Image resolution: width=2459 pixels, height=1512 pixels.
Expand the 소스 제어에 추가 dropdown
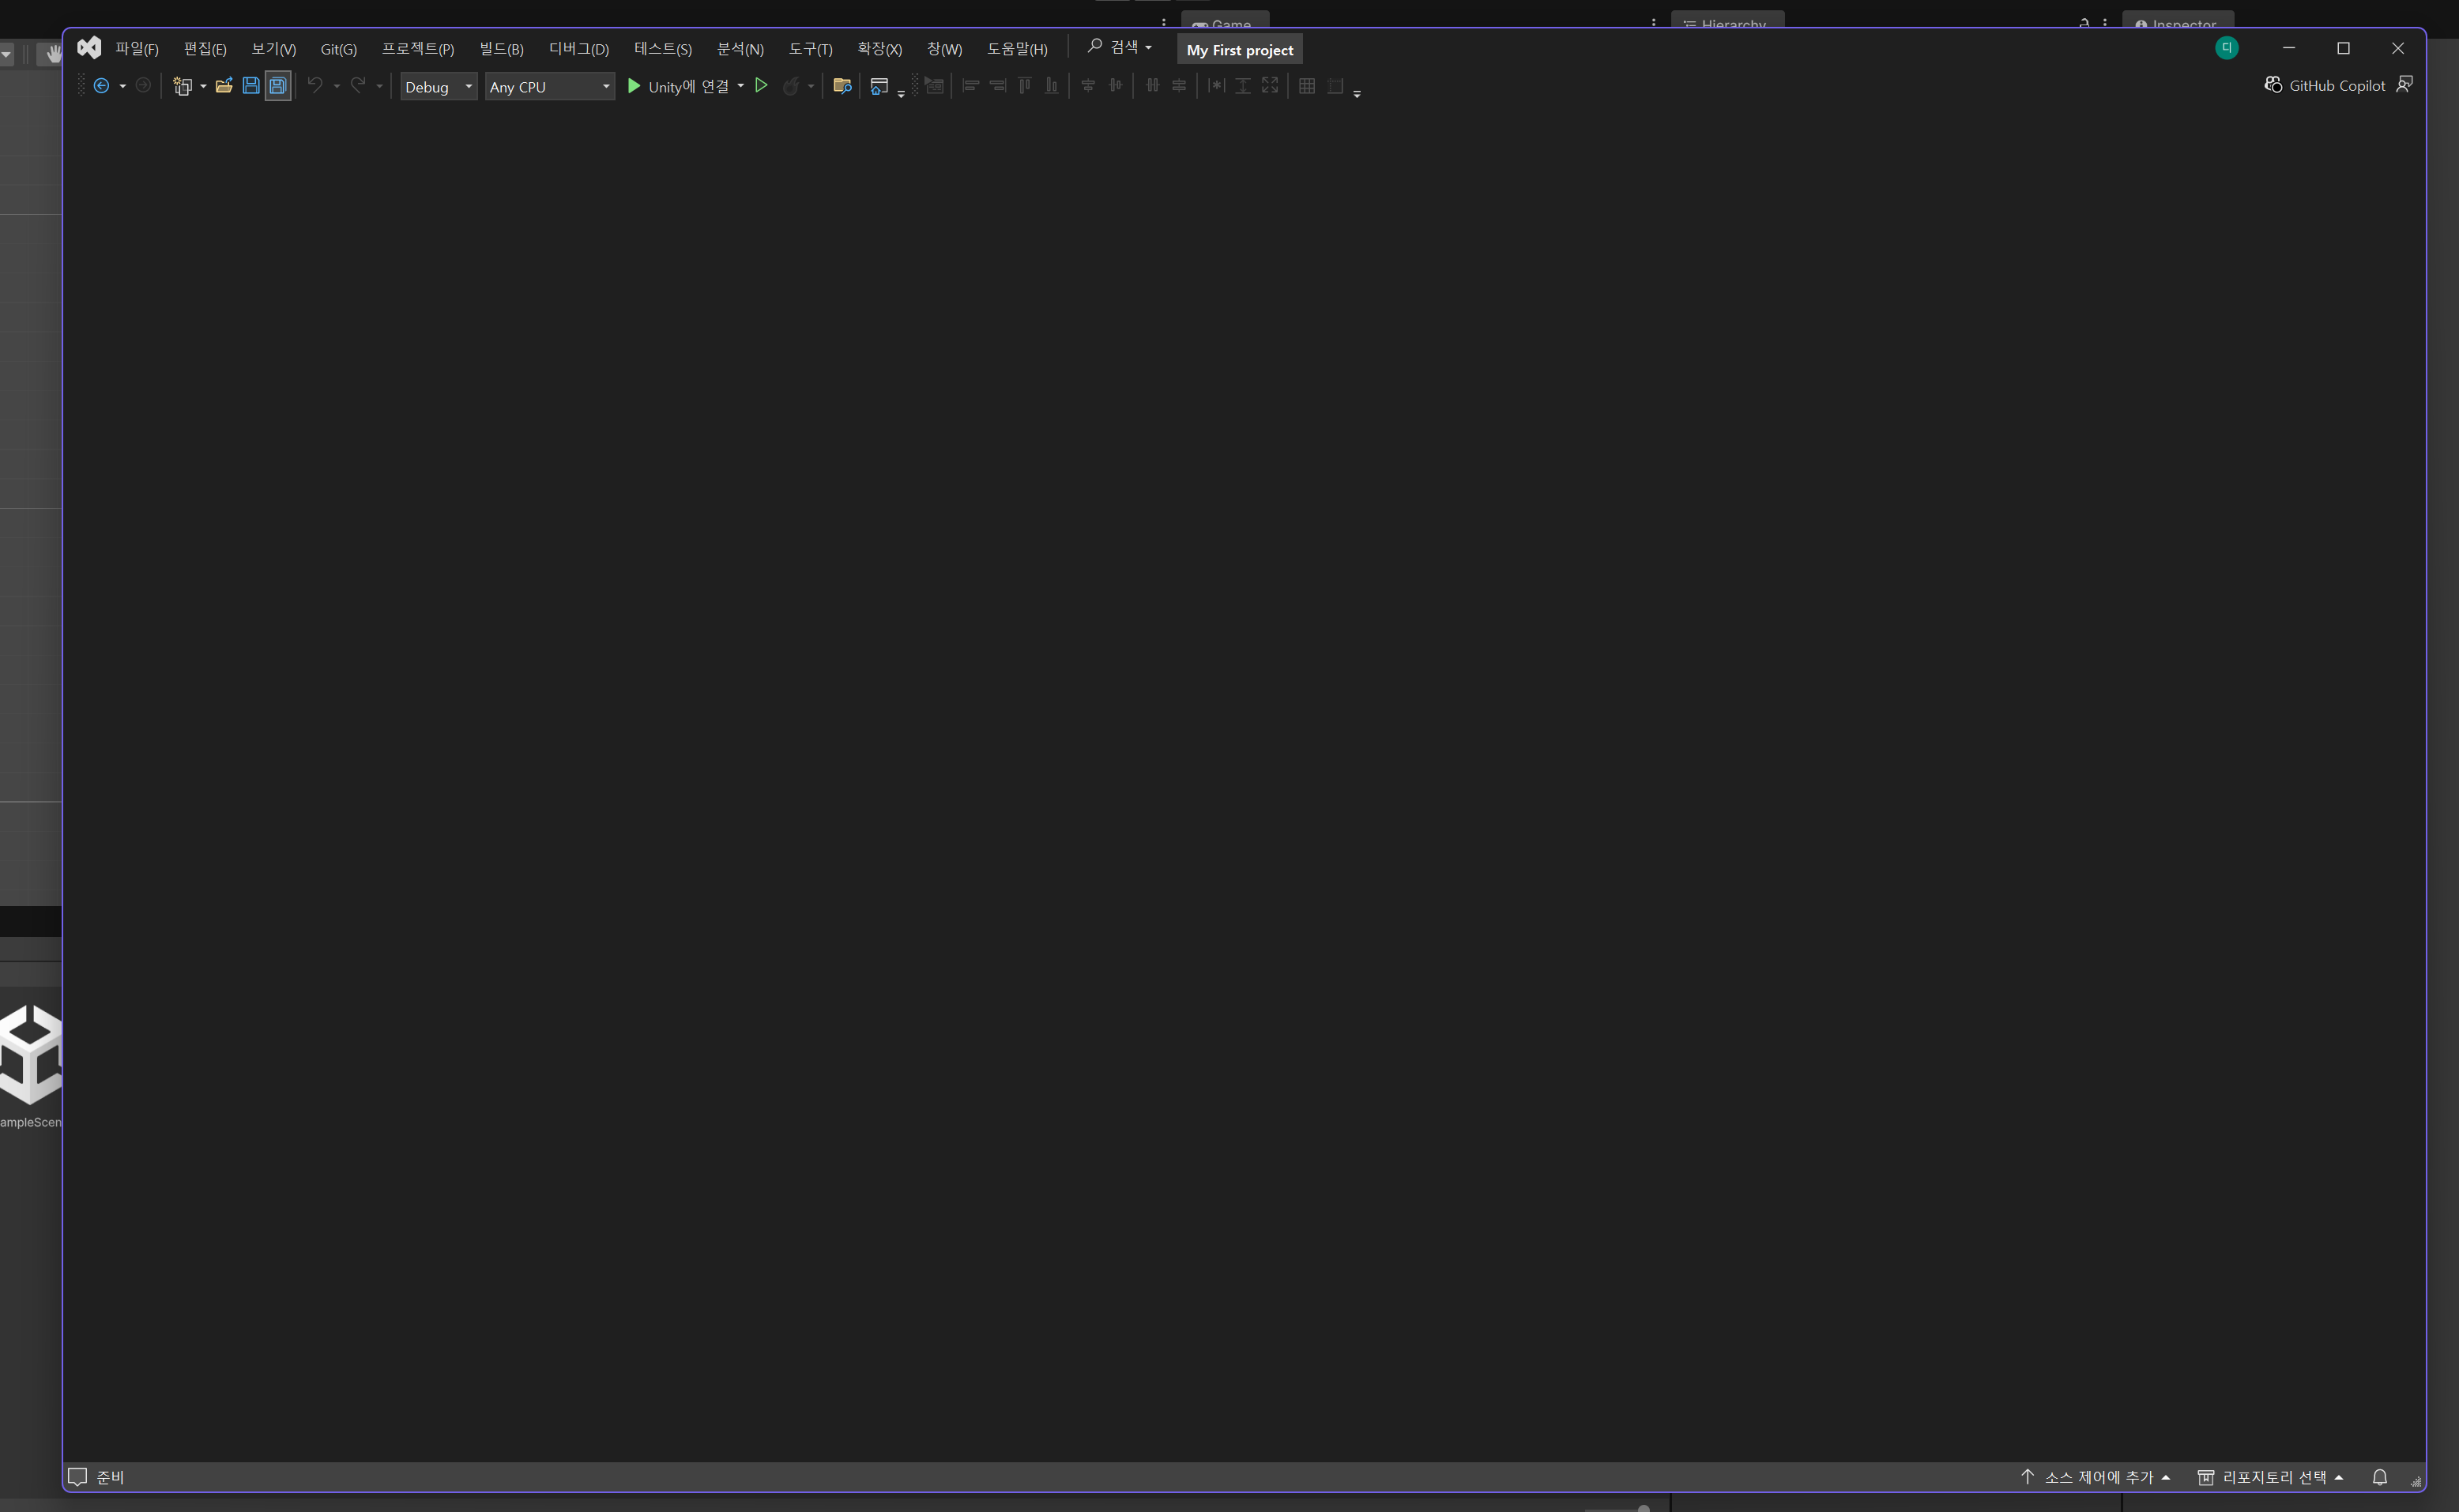[2097, 1477]
